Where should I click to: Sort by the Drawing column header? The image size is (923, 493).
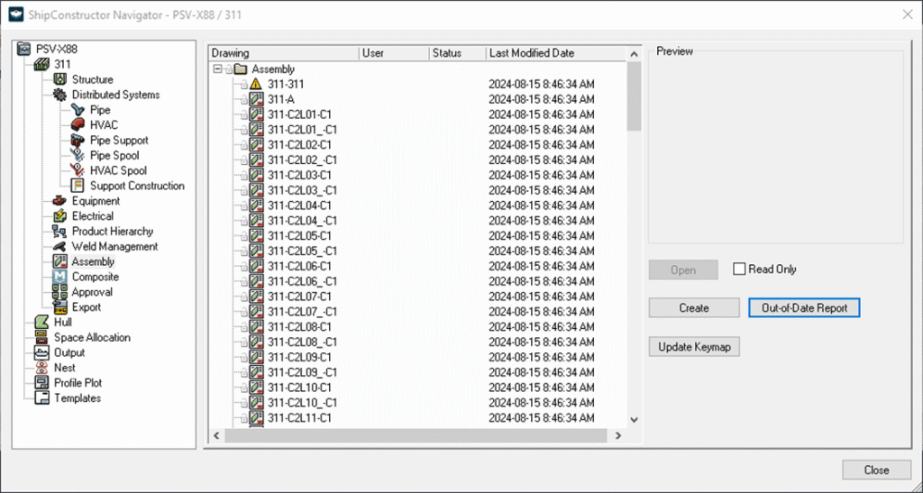[x=284, y=53]
